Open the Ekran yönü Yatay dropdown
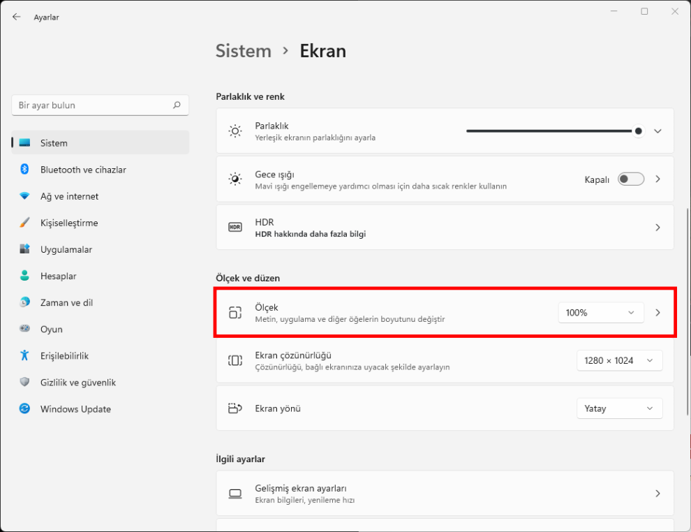 [x=618, y=408]
